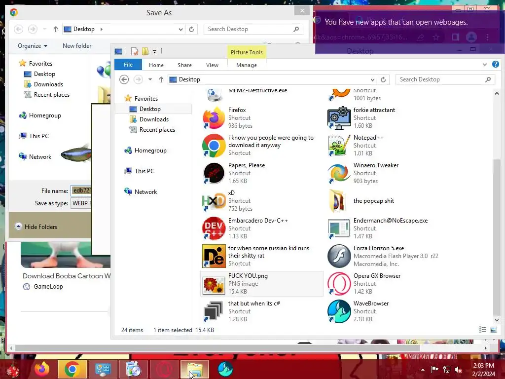The image size is (505, 379).
Task: Click Explorer forward navigation arrow
Action: point(138,79)
